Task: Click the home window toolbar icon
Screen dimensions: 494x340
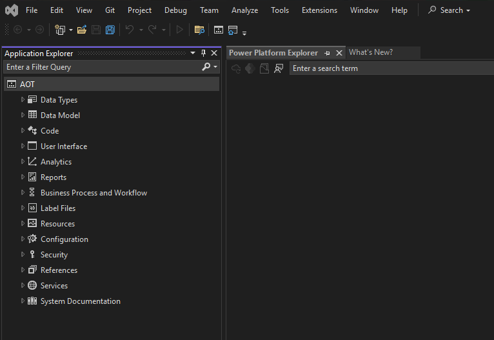Action: pyautogui.click(x=233, y=30)
